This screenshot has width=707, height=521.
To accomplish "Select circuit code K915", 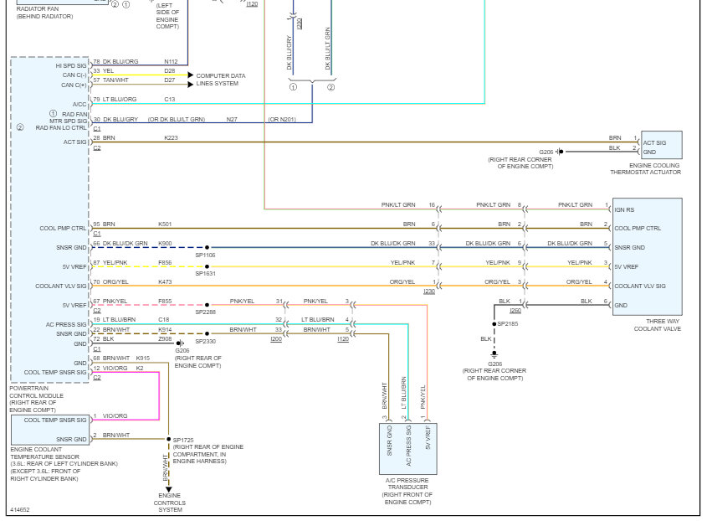I will [143, 358].
